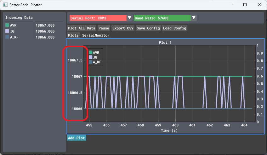Toggle AVR series via plot legend swatch

pos(91,52)
